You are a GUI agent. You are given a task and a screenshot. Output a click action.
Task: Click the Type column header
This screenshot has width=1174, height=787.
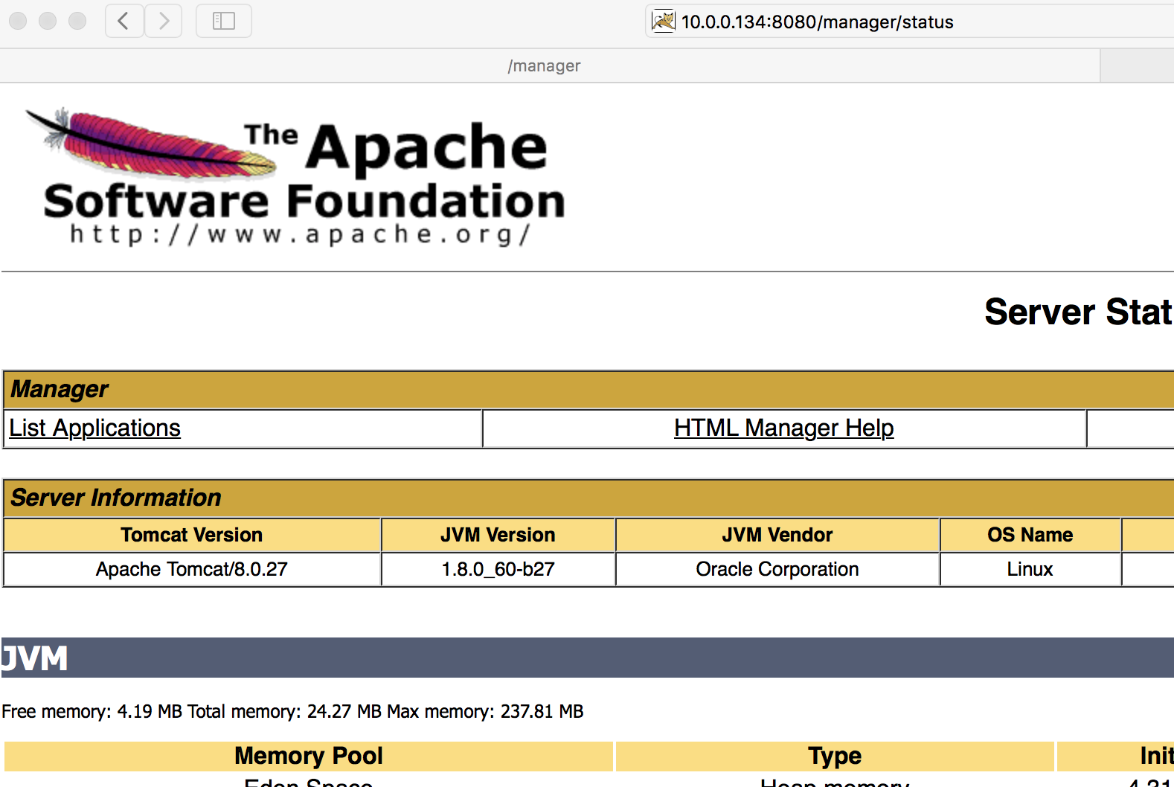coord(835,756)
